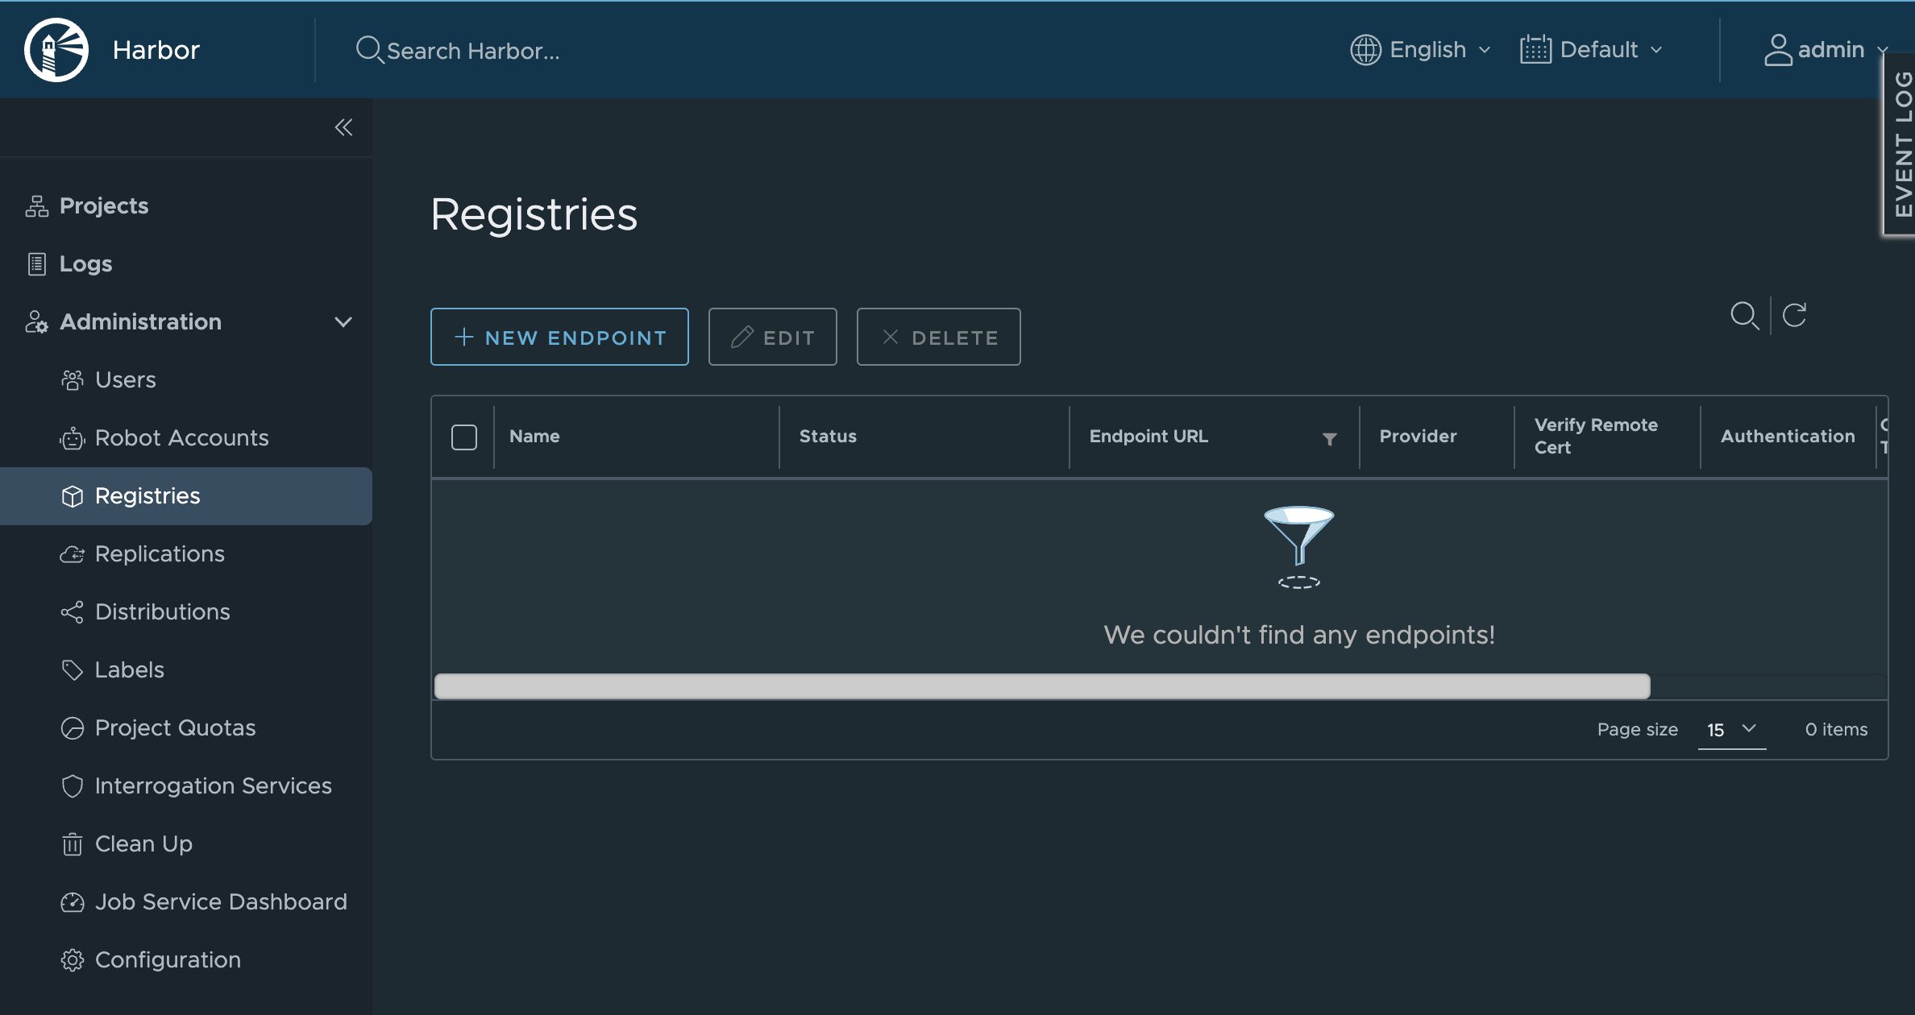Click the Endpoint URL filter icon
Viewport: 1915px width, 1015px height.
click(x=1330, y=438)
